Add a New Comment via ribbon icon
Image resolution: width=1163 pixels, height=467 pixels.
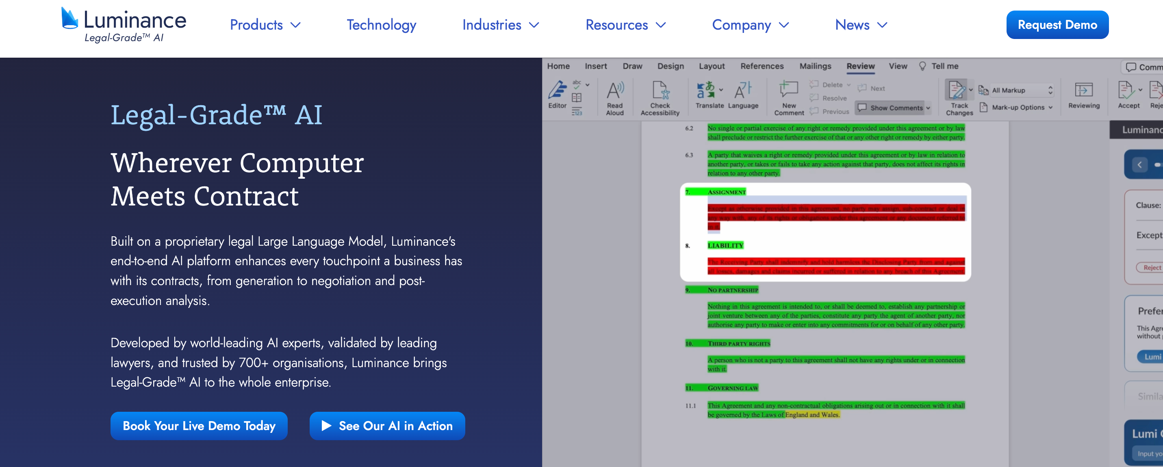789,90
